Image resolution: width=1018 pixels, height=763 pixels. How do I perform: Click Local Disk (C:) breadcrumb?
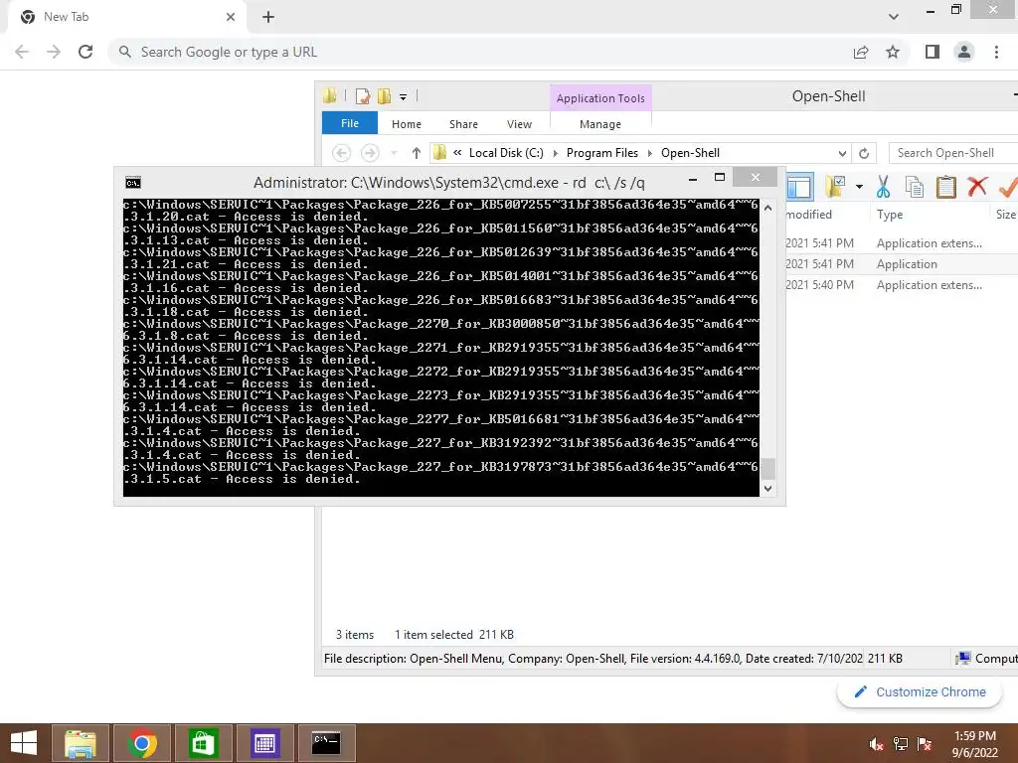tap(506, 153)
